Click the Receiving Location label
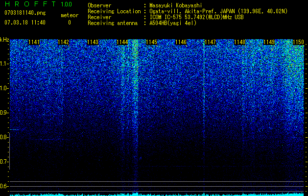This screenshot has height=196, width=308. tap(114, 11)
